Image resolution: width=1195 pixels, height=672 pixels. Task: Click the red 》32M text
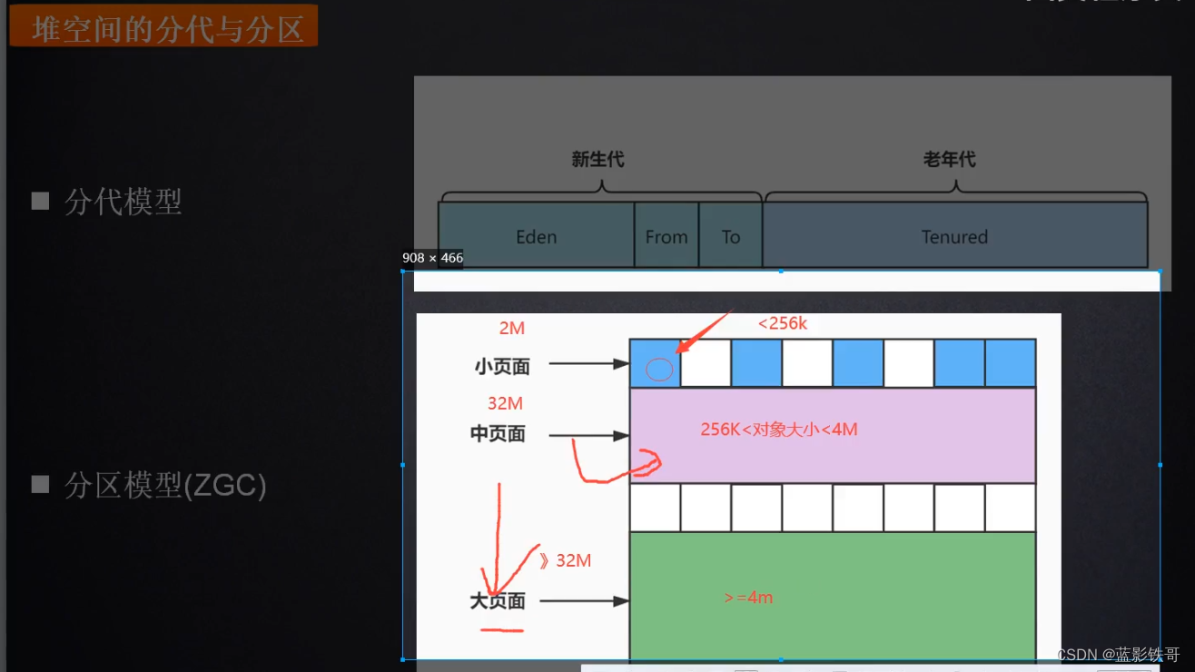click(565, 560)
